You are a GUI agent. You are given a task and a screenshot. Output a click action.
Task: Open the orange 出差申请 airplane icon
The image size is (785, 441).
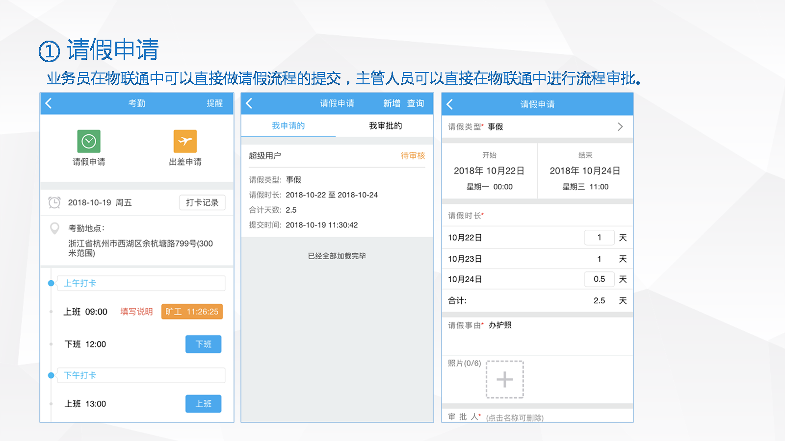tap(185, 142)
